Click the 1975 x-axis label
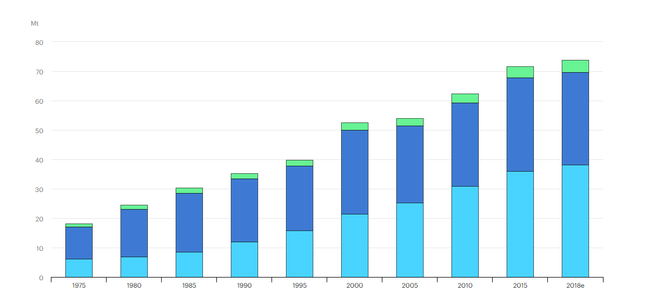 point(79,286)
